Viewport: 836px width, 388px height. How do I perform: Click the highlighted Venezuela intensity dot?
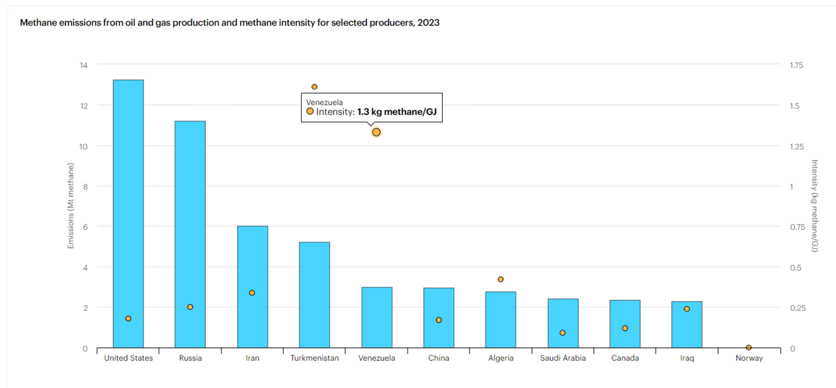376,132
